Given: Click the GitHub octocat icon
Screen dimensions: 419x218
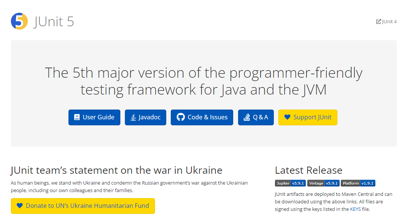Looking at the screenshot, I should (x=181, y=117).
